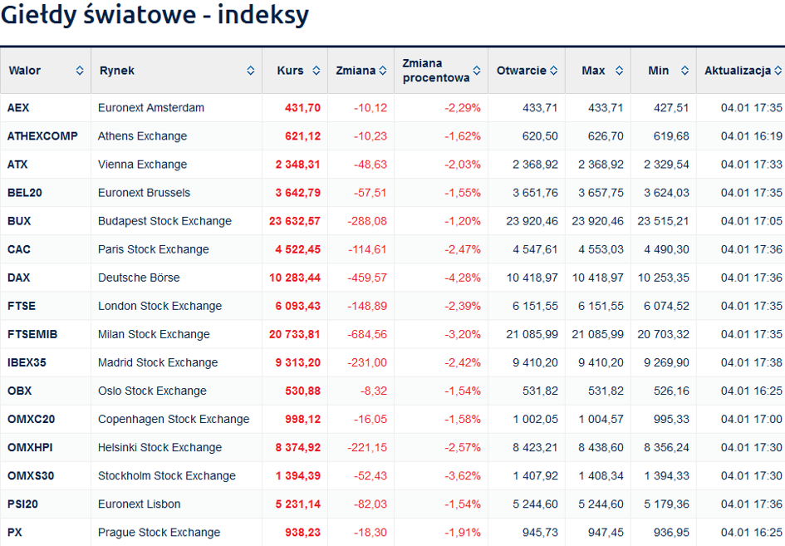Click the BEL20 index name
Screen dimensions: 785x546
[24, 193]
